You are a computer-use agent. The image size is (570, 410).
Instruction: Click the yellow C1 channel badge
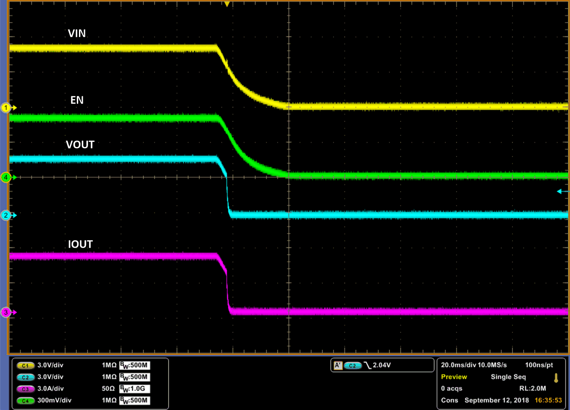(x=25, y=365)
